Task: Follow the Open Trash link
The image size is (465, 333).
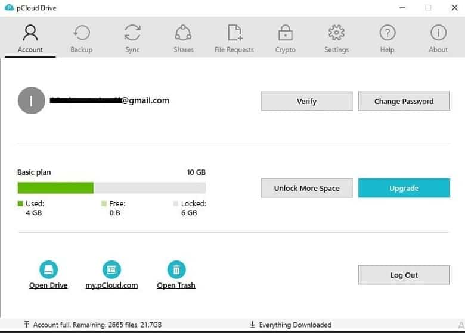Action: [176, 285]
